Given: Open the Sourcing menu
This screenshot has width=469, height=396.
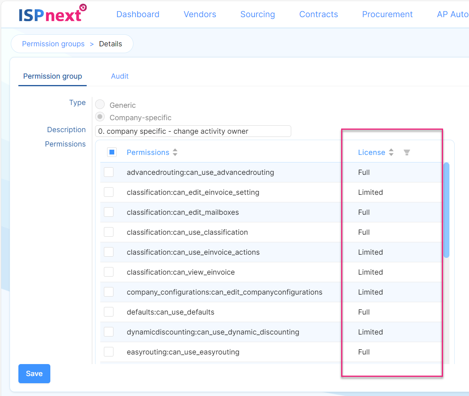Looking at the screenshot, I should click(257, 14).
